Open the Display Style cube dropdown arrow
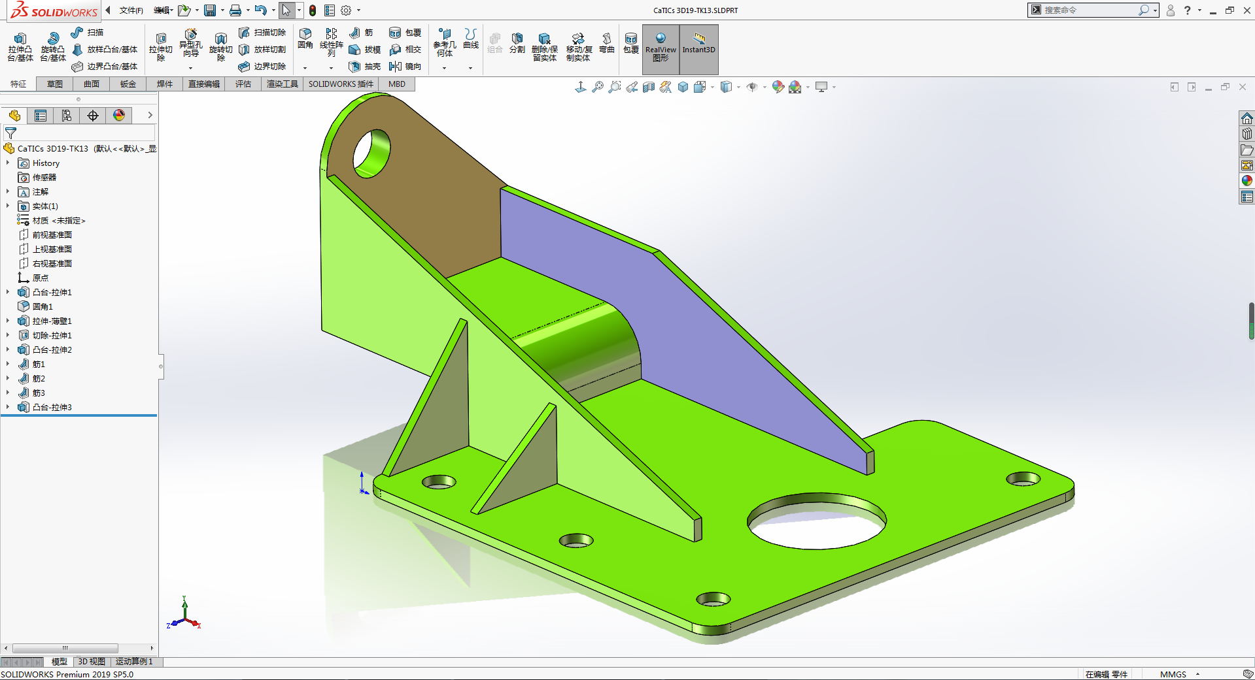 point(739,87)
